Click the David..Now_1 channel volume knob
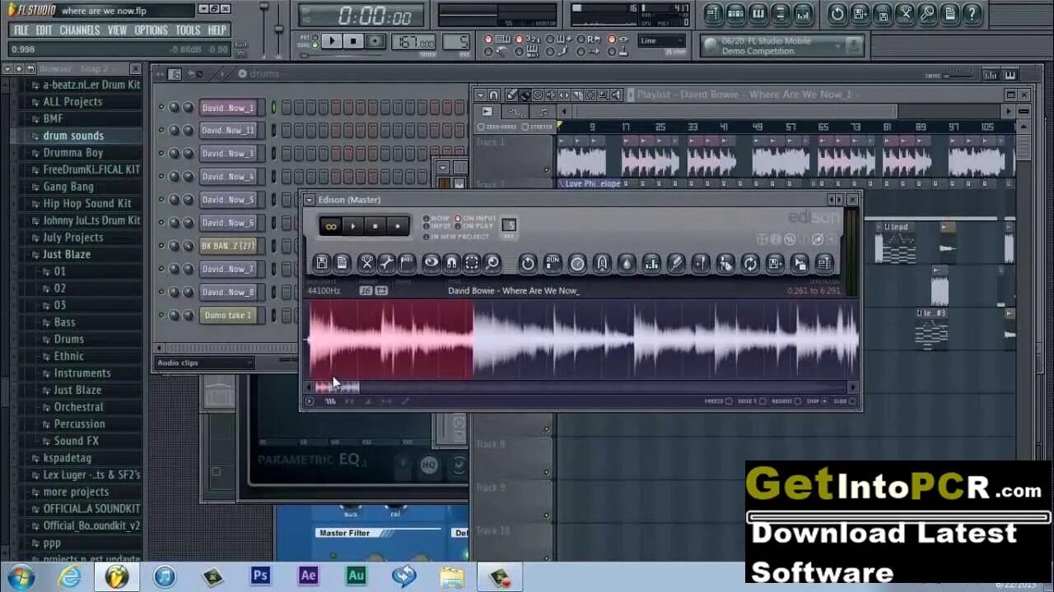The image size is (1054, 592). pyautogui.click(x=189, y=108)
